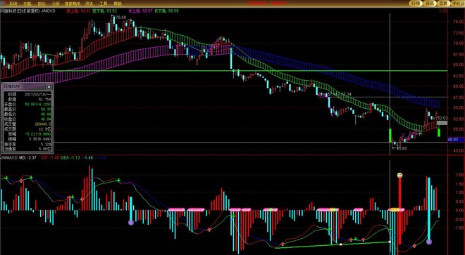Viewport: 465px width, 255px height.
Task: Click the 交易 gold button
Action: pos(443,4)
